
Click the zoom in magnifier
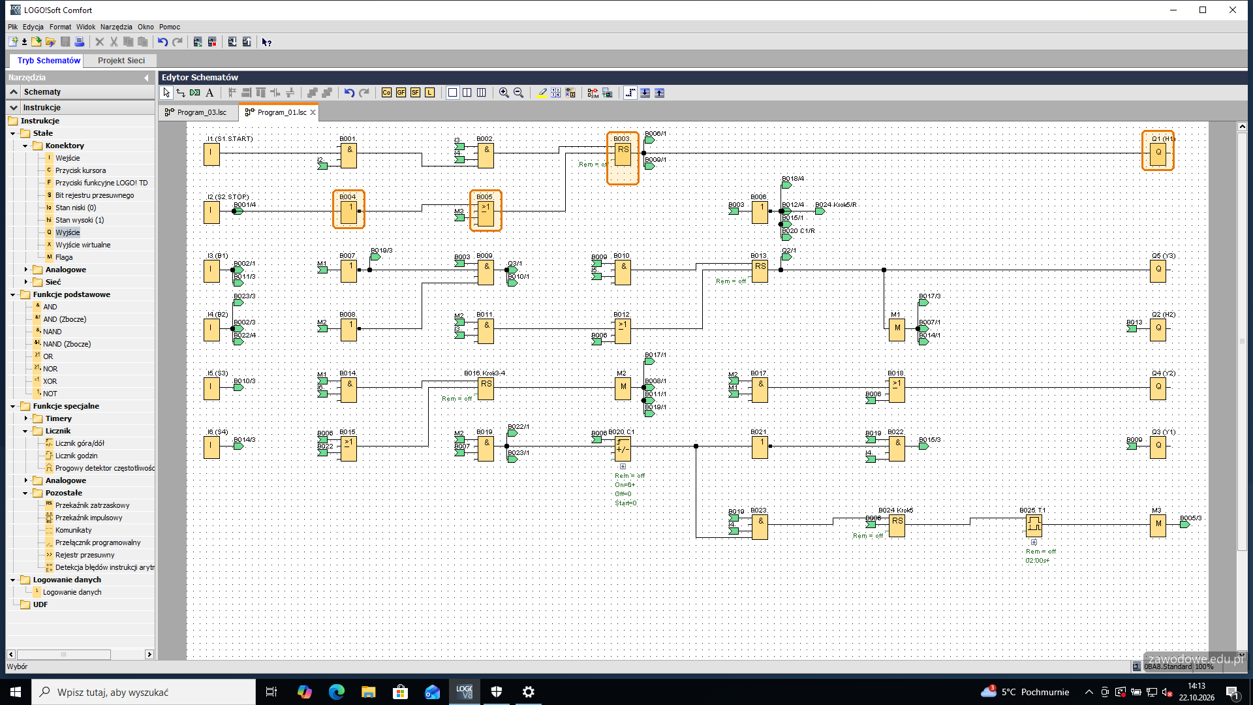tap(504, 93)
